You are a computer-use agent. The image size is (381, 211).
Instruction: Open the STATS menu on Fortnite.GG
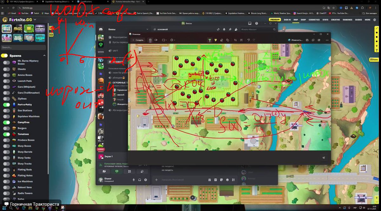[325, 20]
